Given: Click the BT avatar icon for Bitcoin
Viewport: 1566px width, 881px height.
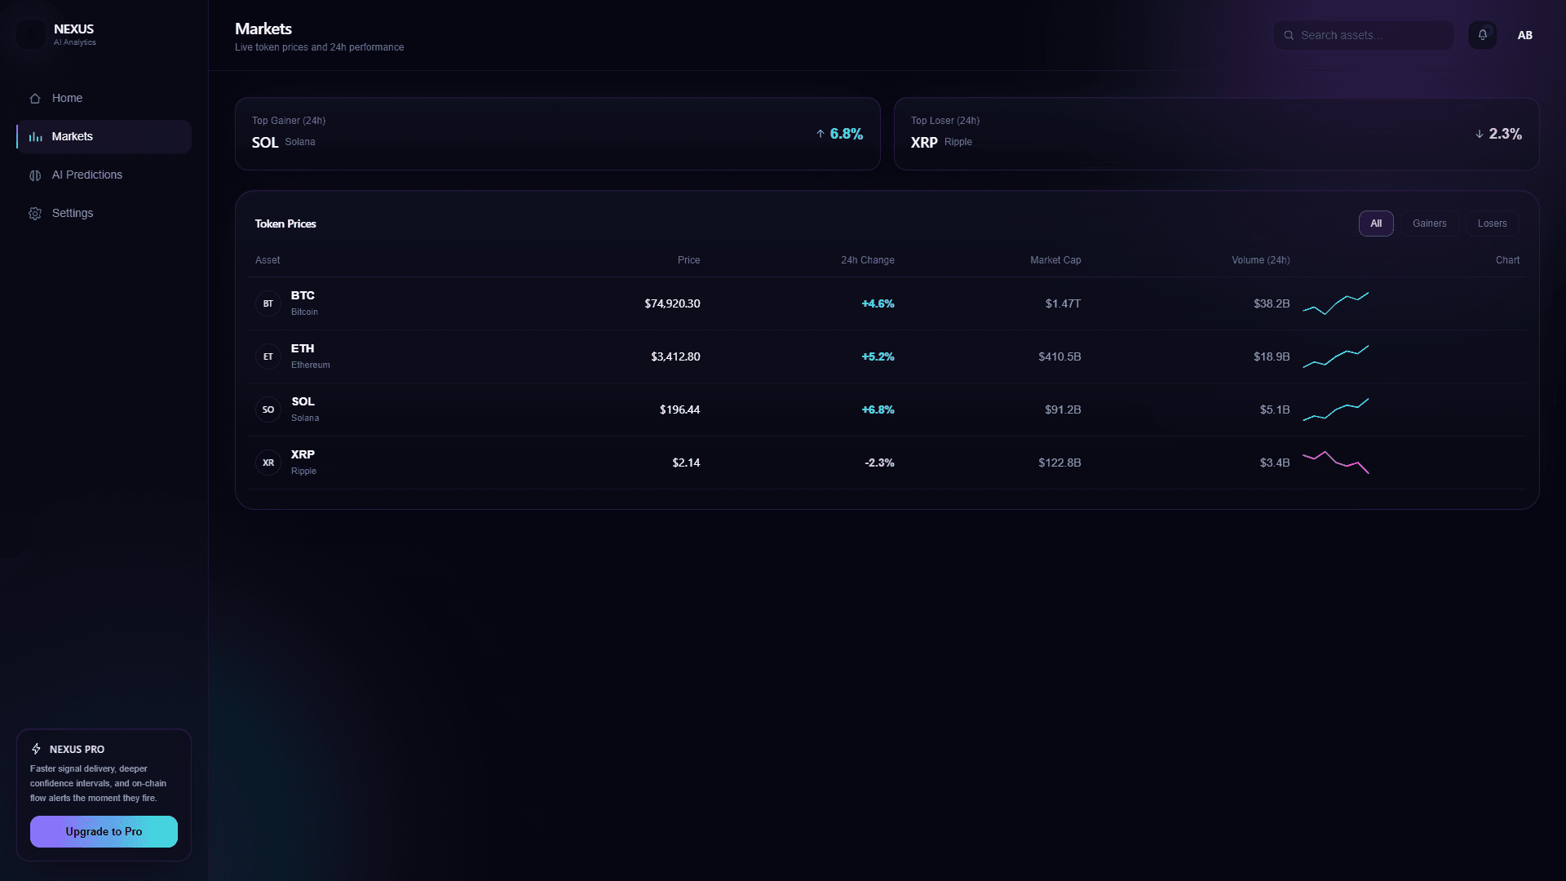Looking at the screenshot, I should pyautogui.click(x=268, y=303).
